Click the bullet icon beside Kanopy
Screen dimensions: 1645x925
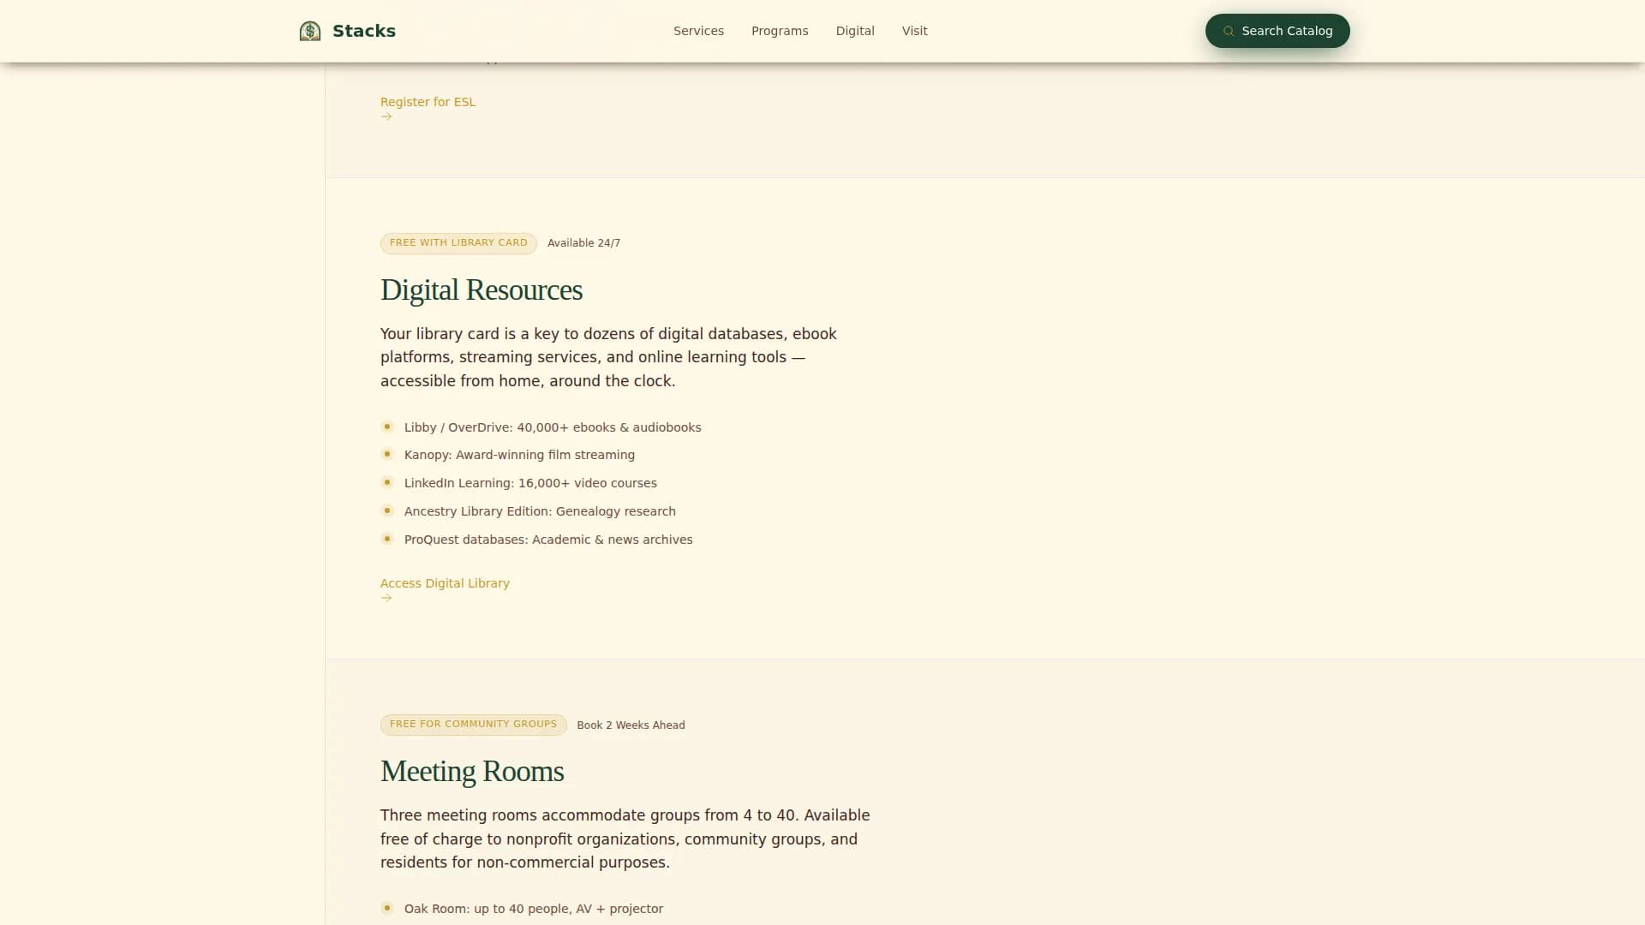click(387, 454)
